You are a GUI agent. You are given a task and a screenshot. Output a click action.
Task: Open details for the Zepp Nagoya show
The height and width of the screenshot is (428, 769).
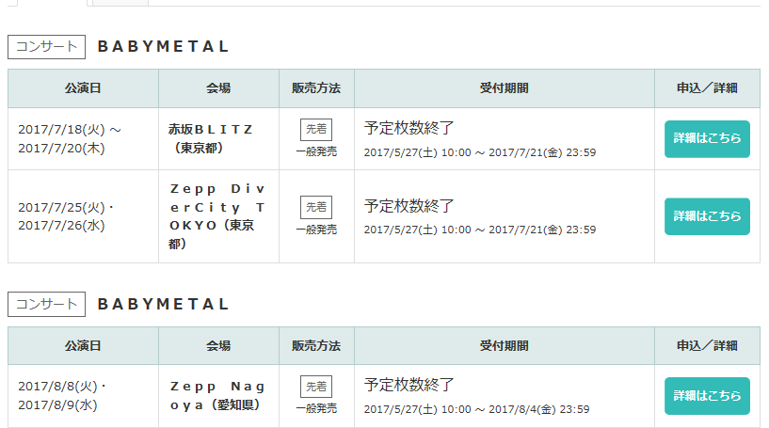tap(707, 396)
